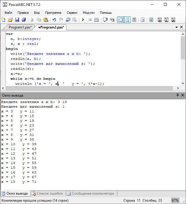
Task: Run the program with green arrow
Action: click(x=83, y=20)
